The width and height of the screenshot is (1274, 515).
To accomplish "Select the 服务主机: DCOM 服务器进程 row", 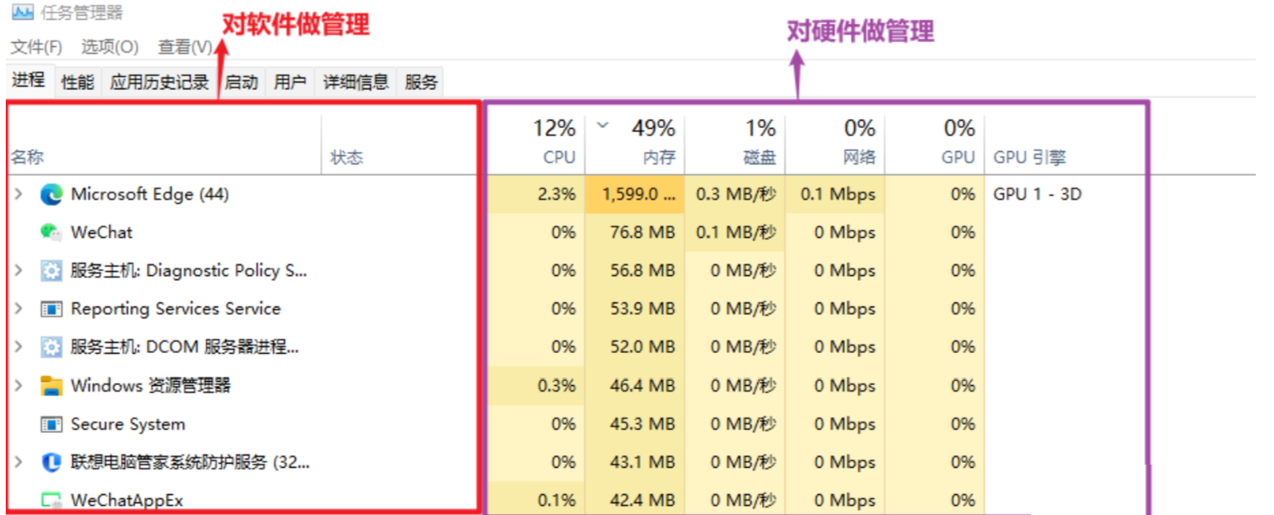I will click(184, 347).
